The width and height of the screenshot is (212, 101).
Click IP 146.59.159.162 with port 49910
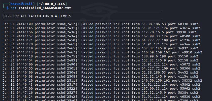click(156, 52)
